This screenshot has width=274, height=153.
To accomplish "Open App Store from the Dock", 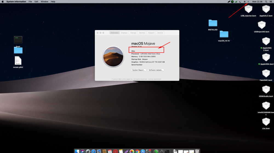I will (143, 151).
